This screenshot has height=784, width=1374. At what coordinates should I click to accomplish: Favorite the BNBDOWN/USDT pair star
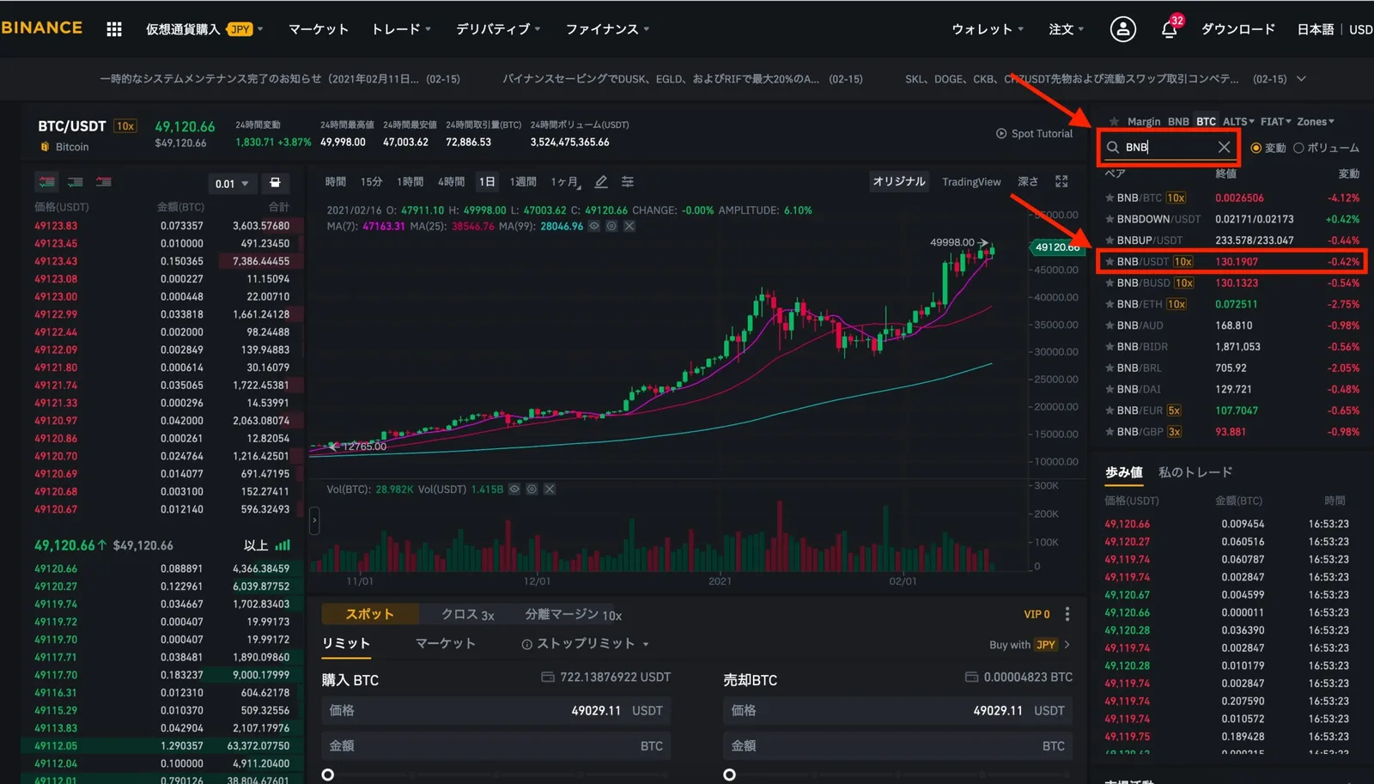(1110, 219)
